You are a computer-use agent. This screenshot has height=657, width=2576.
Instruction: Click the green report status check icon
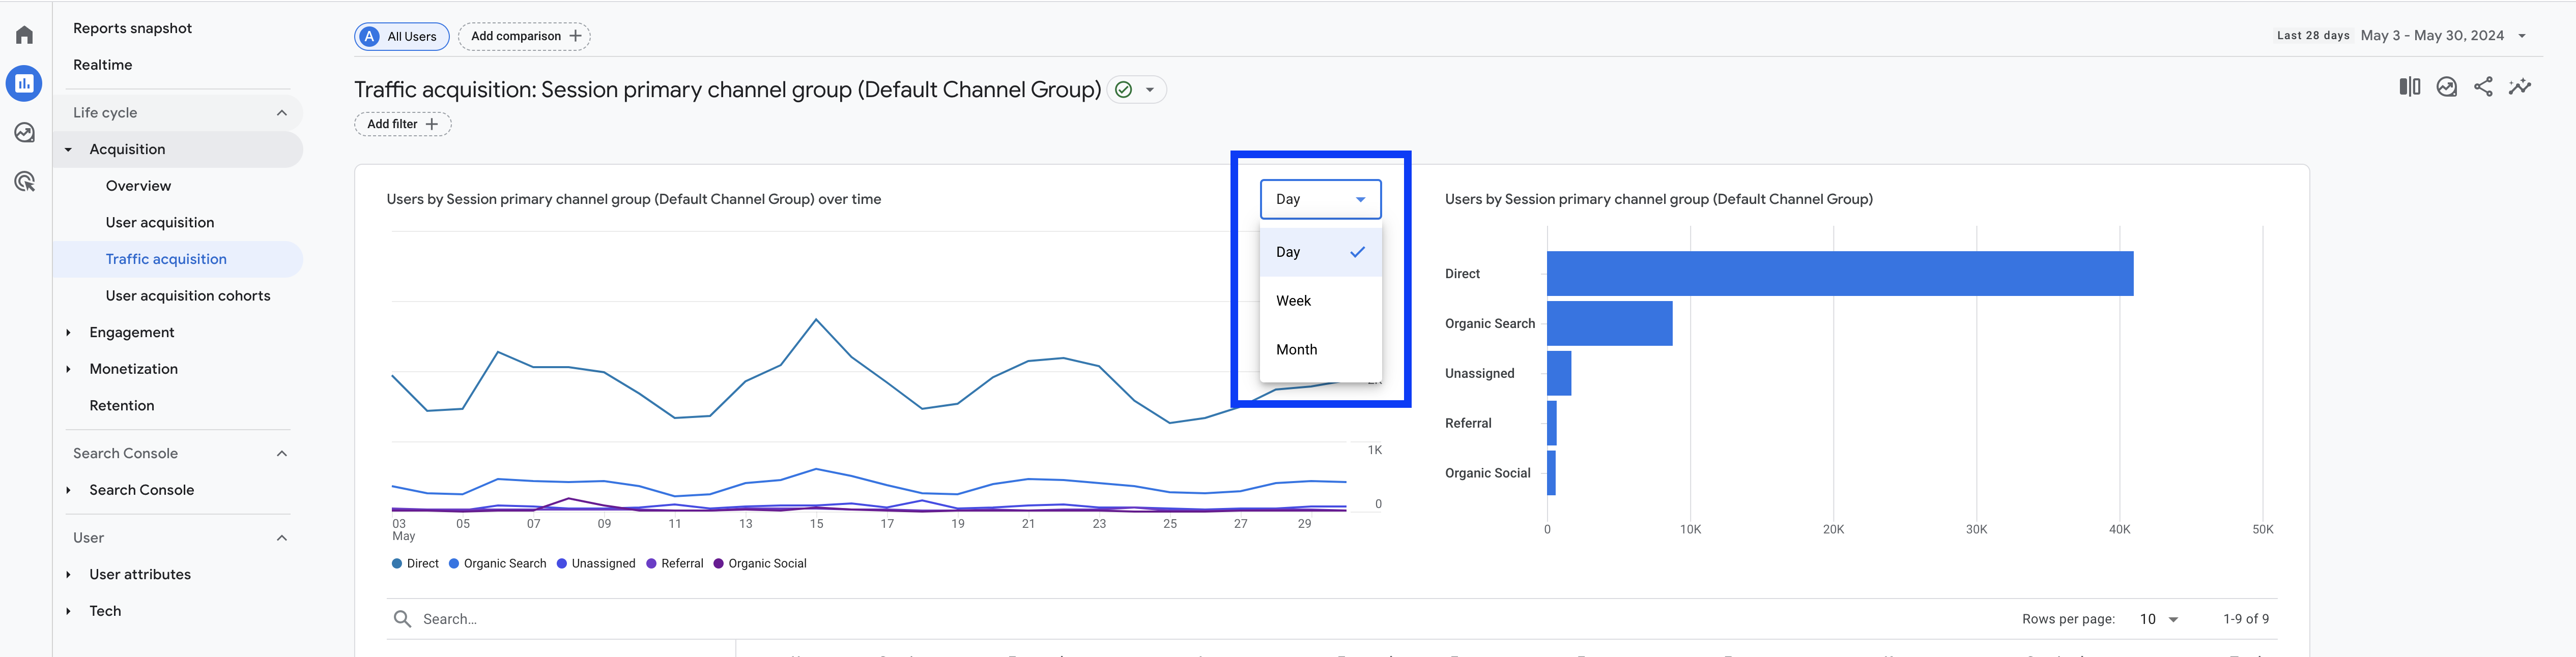(1124, 90)
